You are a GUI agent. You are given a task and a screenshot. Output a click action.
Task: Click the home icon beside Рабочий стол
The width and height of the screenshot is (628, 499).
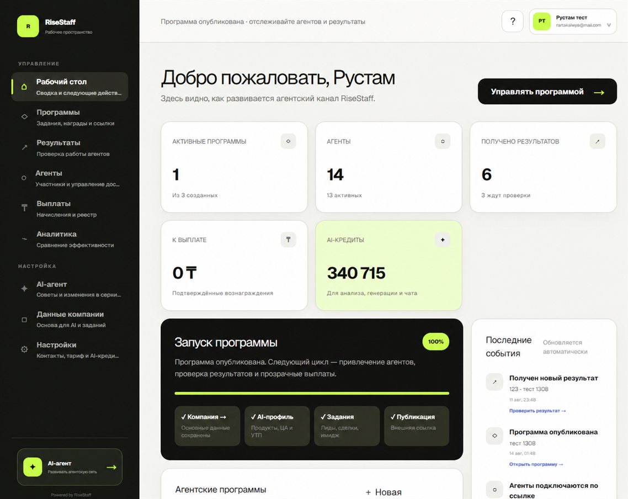[x=24, y=87]
